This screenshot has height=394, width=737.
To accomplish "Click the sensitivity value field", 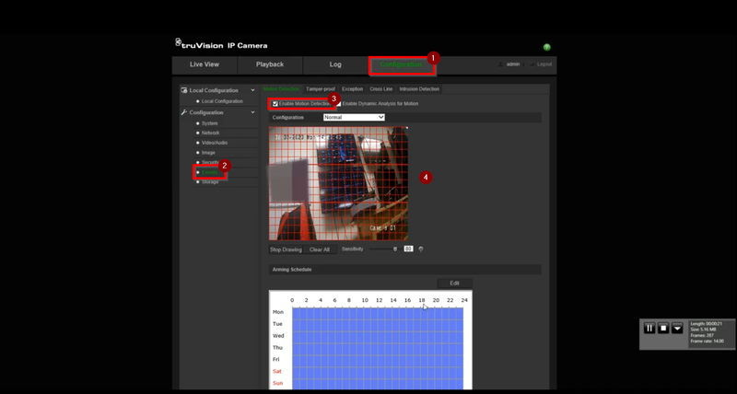I will tap(408, 249).
